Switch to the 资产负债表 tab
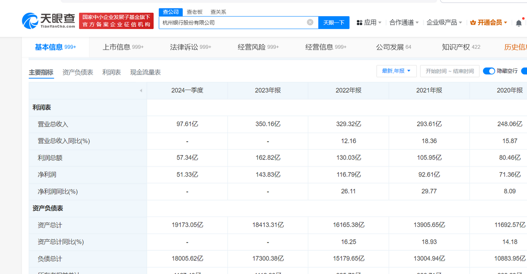Screen dimensions: 527x274 click(x=78, y=72)
